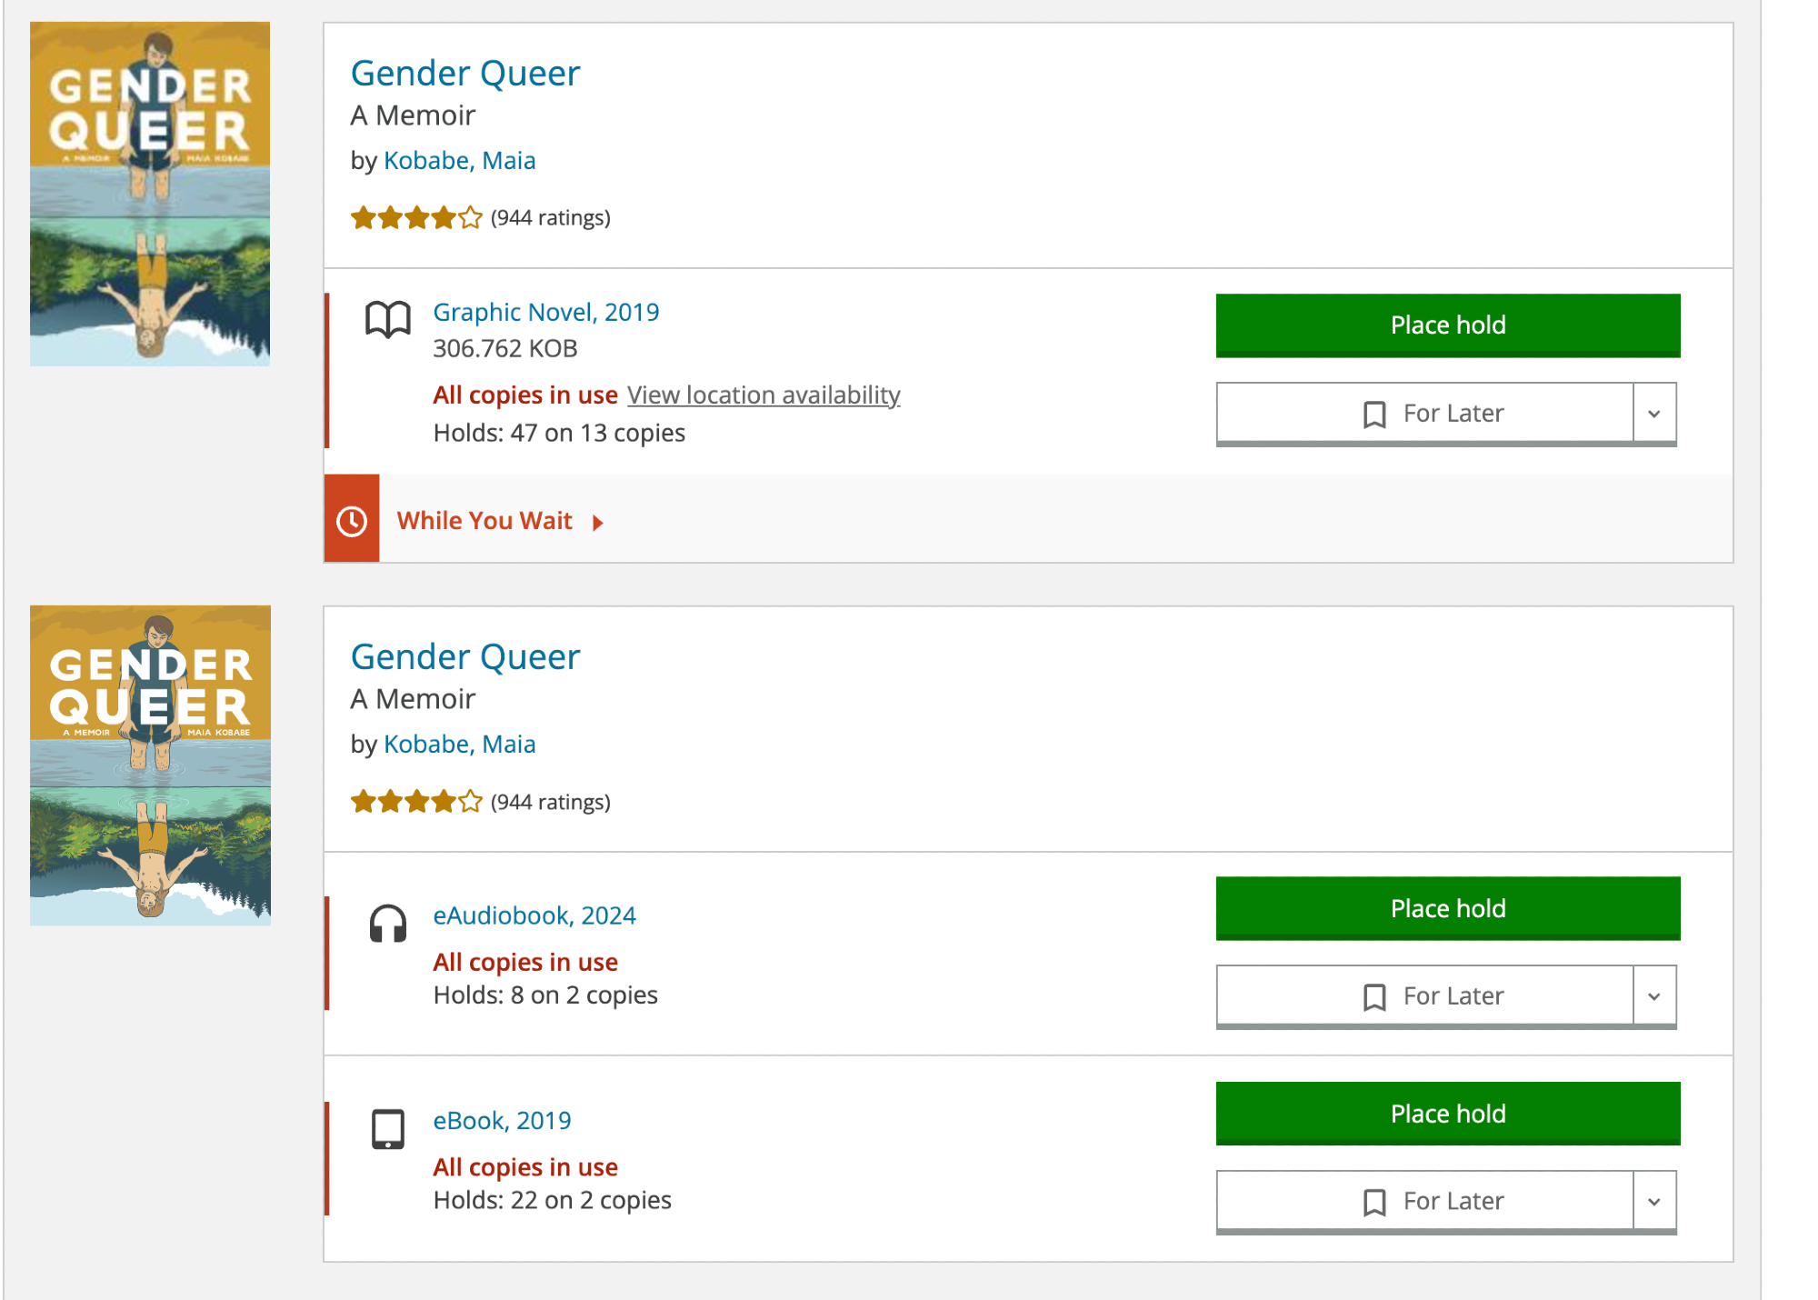
Task: Expand the While You Wait section
Action: pos(498,521)
